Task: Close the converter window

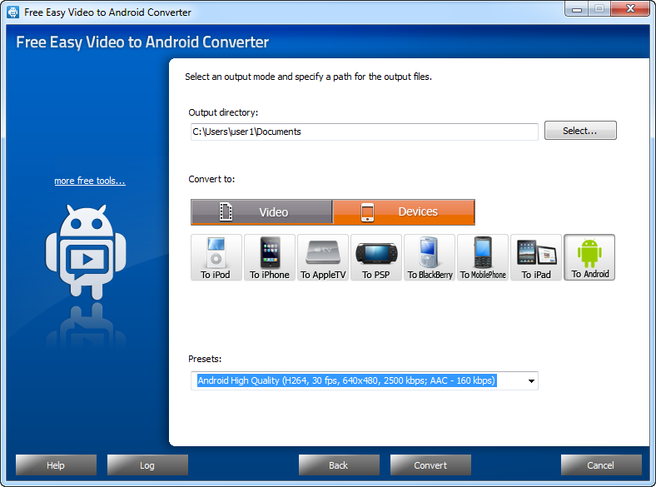Action: click(630, 9)
